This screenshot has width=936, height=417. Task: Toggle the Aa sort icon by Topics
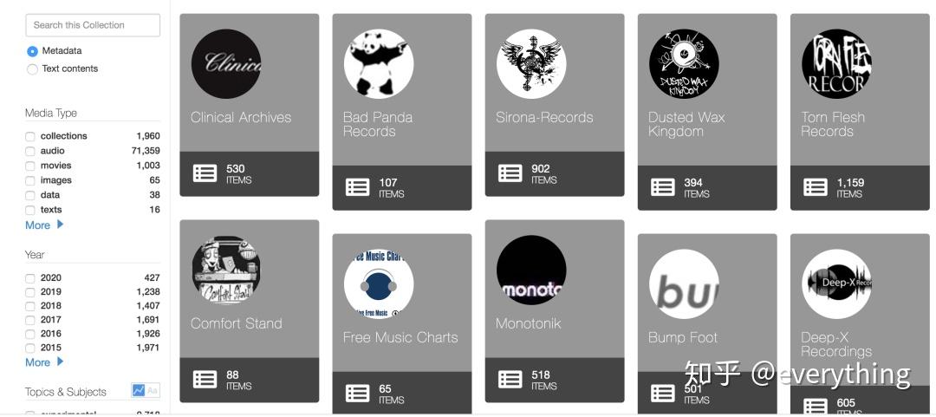coord(153,391)
